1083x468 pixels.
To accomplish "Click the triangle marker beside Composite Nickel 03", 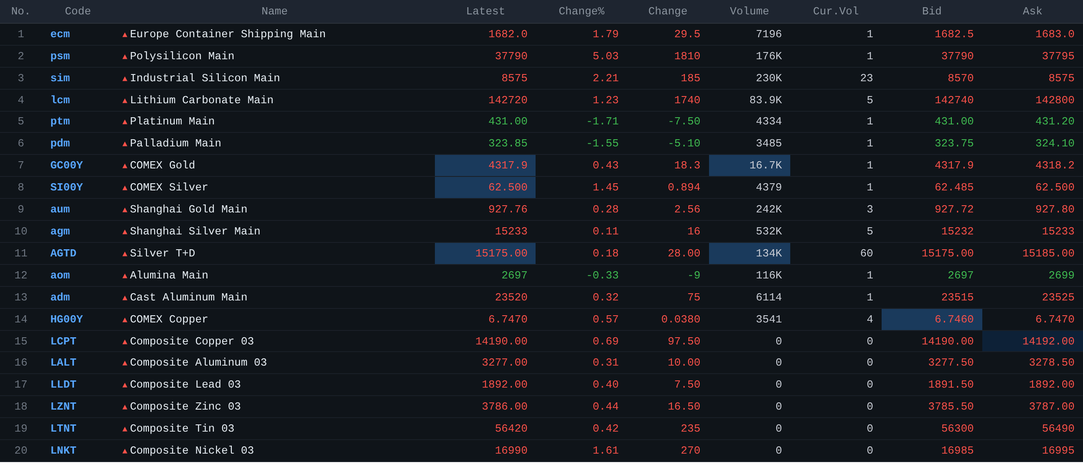I will click(125, 451).
